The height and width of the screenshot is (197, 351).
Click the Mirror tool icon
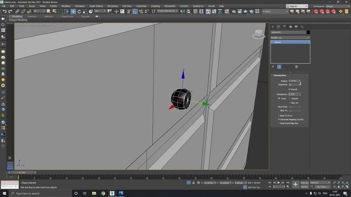tap(183, 11)
